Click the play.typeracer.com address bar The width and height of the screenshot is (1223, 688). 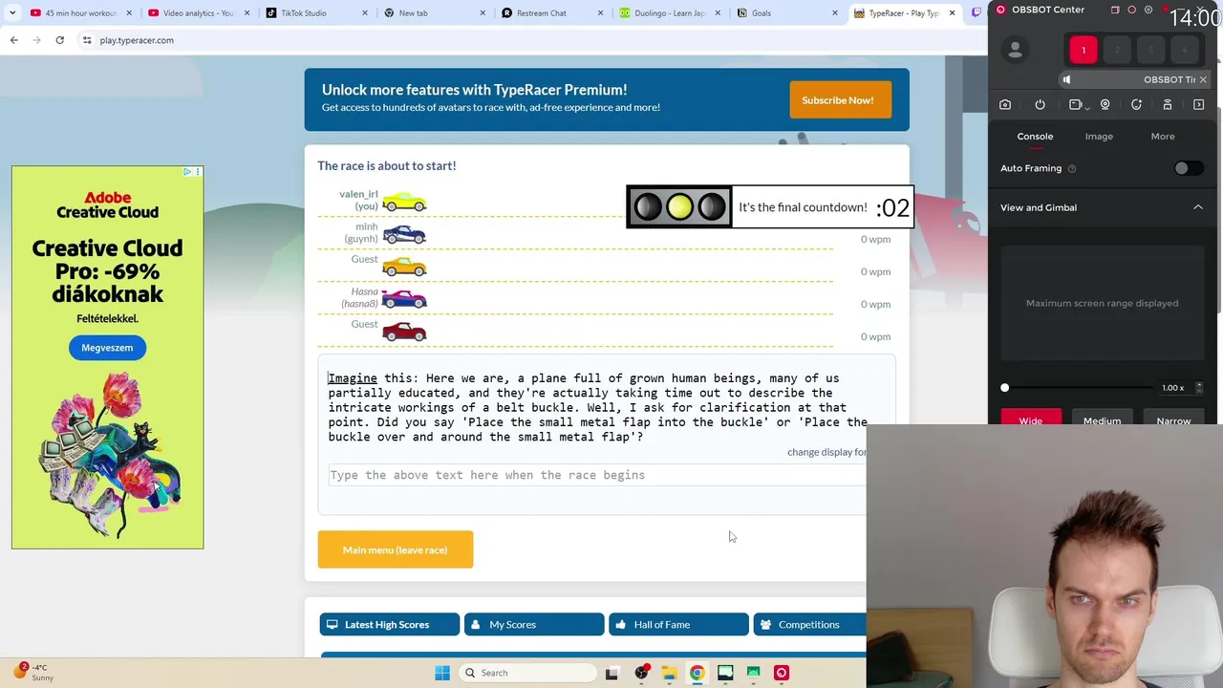(x=137, y=40)
